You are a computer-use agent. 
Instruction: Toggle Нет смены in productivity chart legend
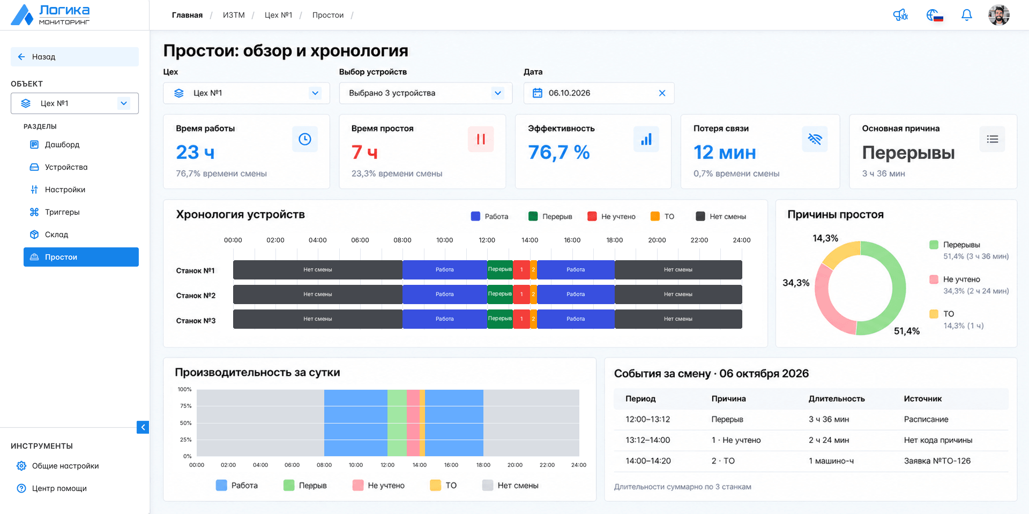(x=510, y=486)
